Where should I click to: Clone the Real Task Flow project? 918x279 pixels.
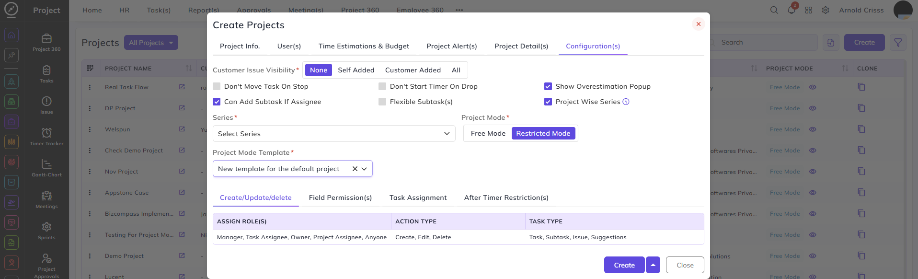pos(861,87)
